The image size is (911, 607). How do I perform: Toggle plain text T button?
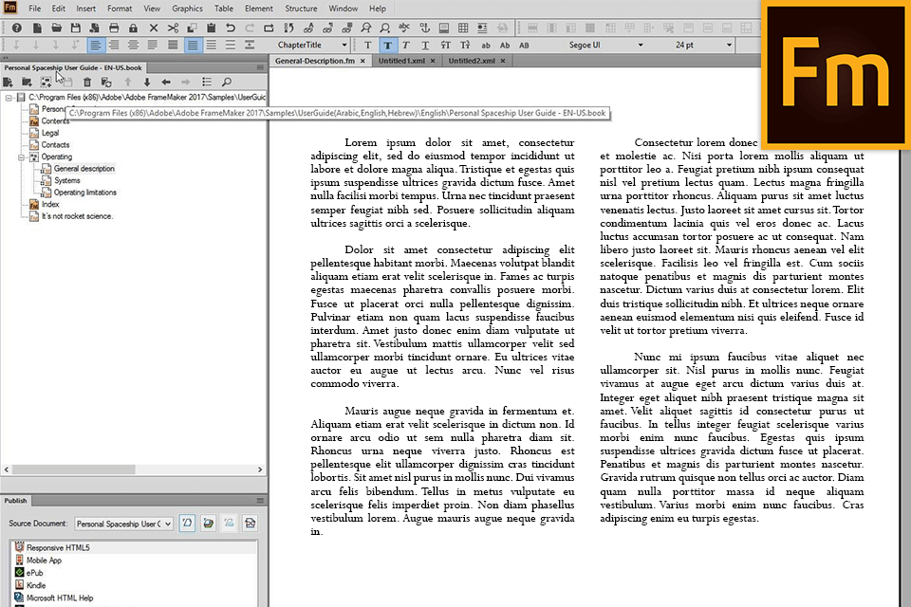tap(368, 45)
